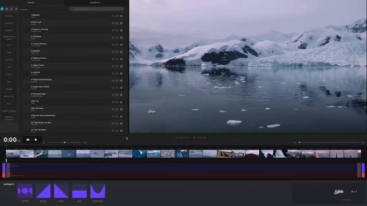Click the playhead marker at timeline start
Viewport: 367px width, 206px height.
6,160
